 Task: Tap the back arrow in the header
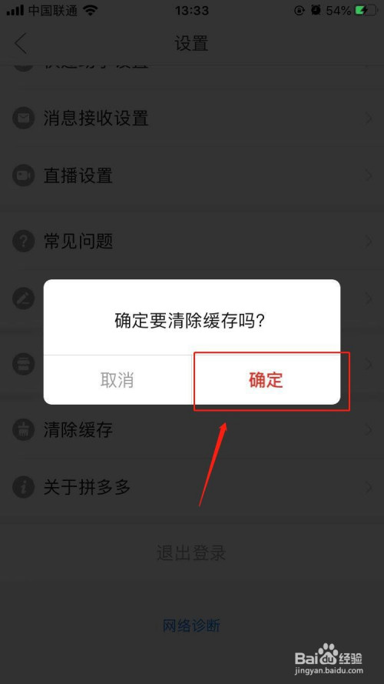(21, 44)
